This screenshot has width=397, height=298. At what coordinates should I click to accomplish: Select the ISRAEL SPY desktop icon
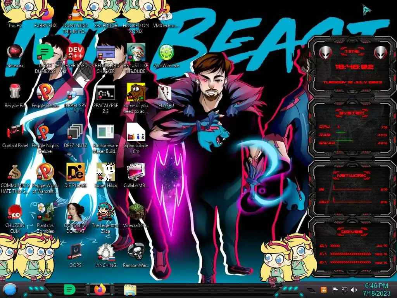click(75, 96)
